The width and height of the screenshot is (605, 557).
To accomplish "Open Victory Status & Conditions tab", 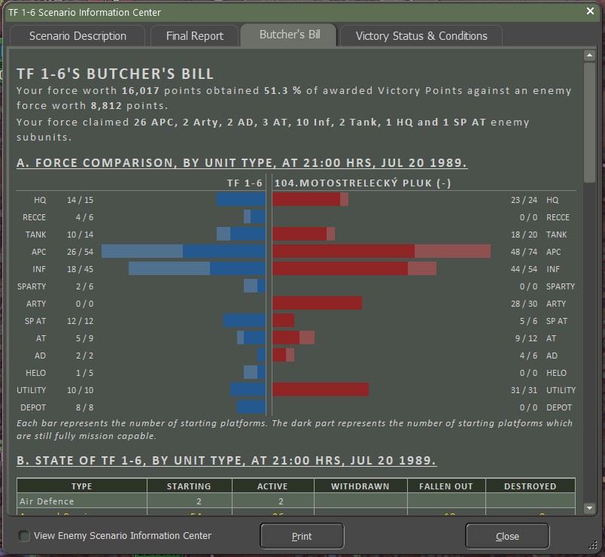I will [x=421, y=36].
